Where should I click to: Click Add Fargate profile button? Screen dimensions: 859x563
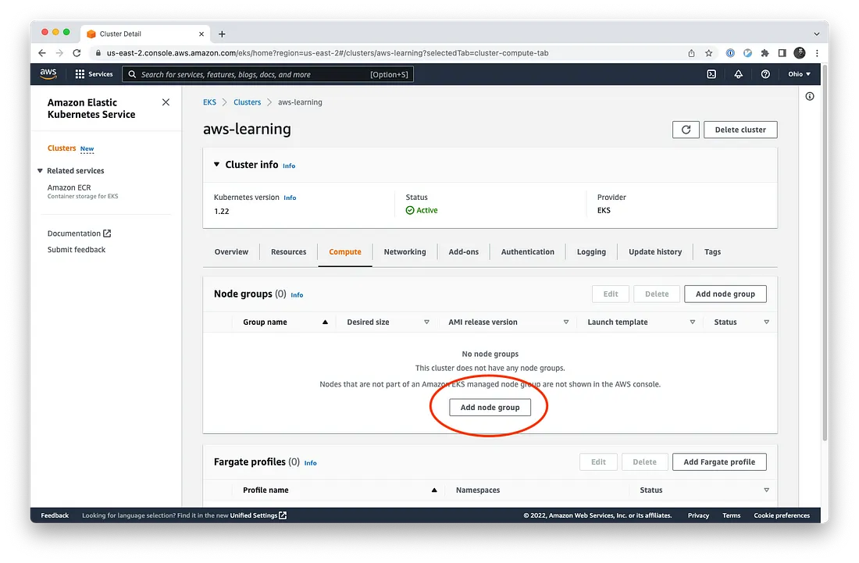pos(718,462)
